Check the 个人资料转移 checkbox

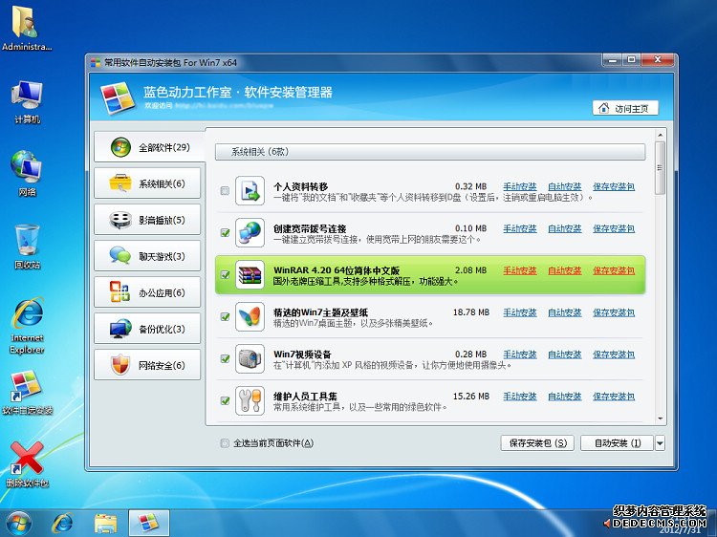click(225, 191)
